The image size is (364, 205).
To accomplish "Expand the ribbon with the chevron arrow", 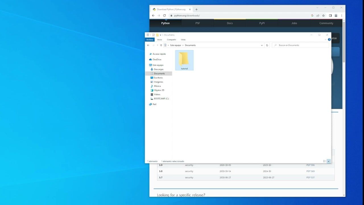I will point(325,40).
